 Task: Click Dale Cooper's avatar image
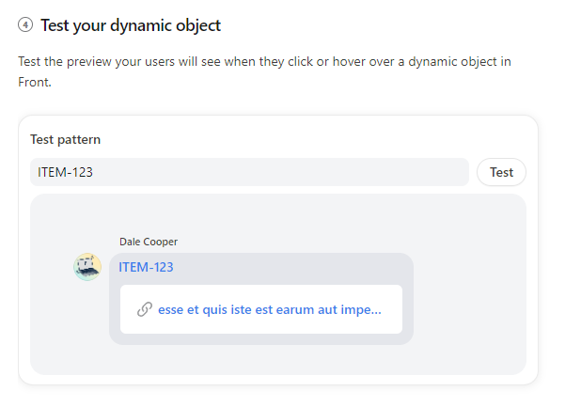click(87, 267)
